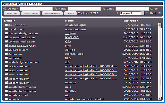The width and height of the screenshot is (165, 103).
Task: Open the OAX cookie link
Action: coord(68,41)
